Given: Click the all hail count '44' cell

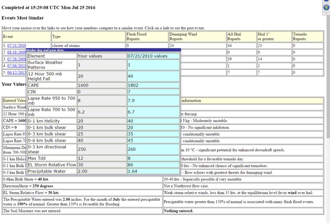Looking at the screenshot, I should coord(241,45).
